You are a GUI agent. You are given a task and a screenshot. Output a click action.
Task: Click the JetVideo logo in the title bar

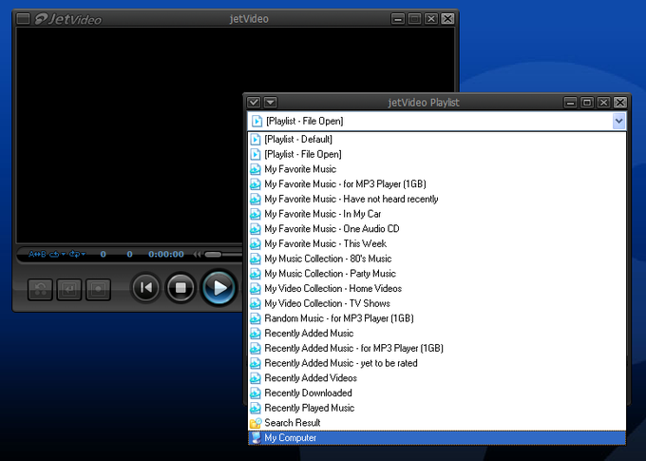click(68, 19)
